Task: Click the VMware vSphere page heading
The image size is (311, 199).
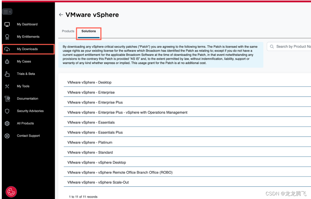Action: (x=92, y=15)
